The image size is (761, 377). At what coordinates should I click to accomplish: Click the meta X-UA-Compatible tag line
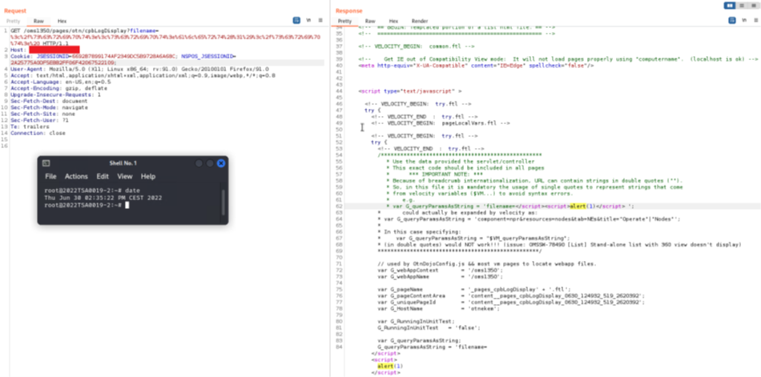476,66
